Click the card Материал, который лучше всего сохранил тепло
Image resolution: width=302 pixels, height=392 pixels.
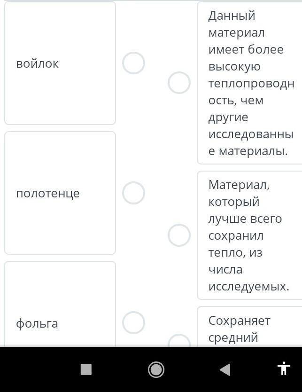click(x=249, y=235)
